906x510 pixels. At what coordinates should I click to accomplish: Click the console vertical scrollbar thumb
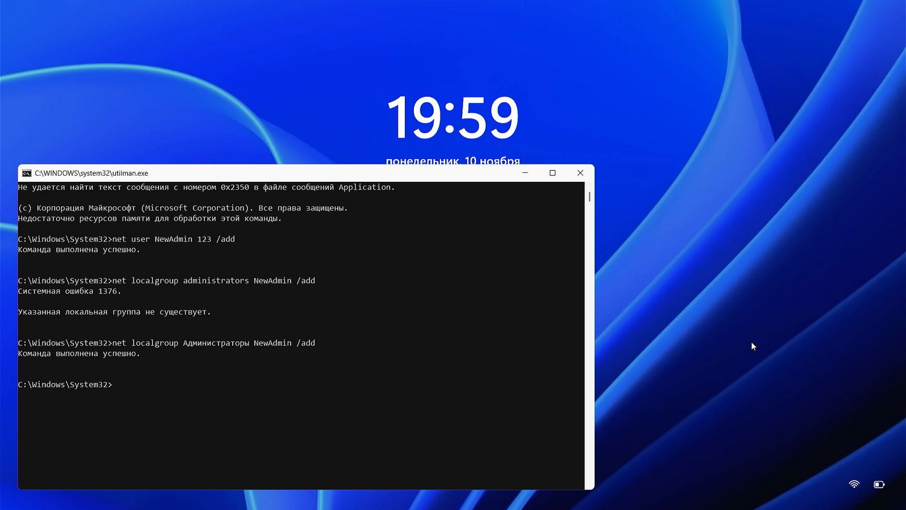tap(589, 197)
